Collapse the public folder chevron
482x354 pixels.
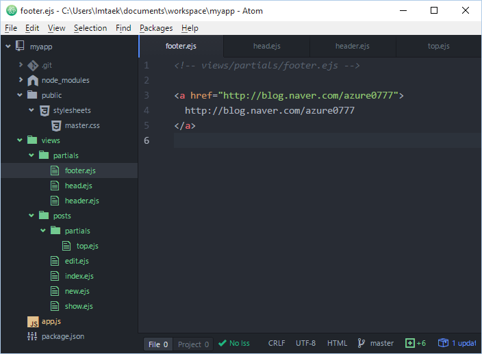pyautogui.click(x=20, y=95)
